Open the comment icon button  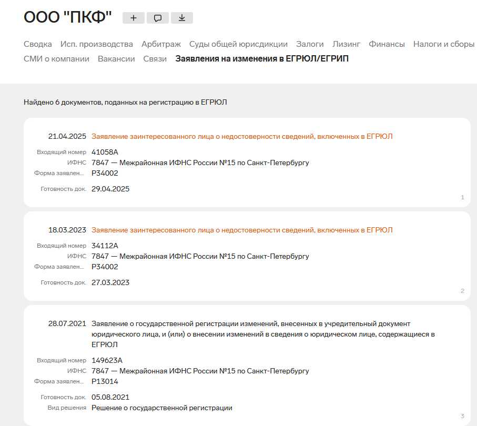pyautogui.click(x=158, y=18)
